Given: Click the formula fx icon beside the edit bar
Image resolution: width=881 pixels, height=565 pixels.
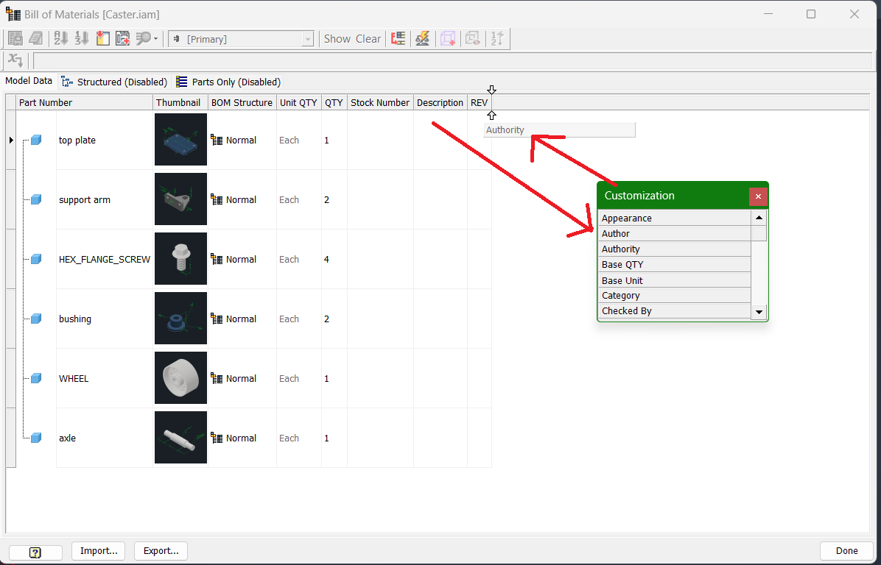Looking at the screenshot, I should (x=15, y=60).
